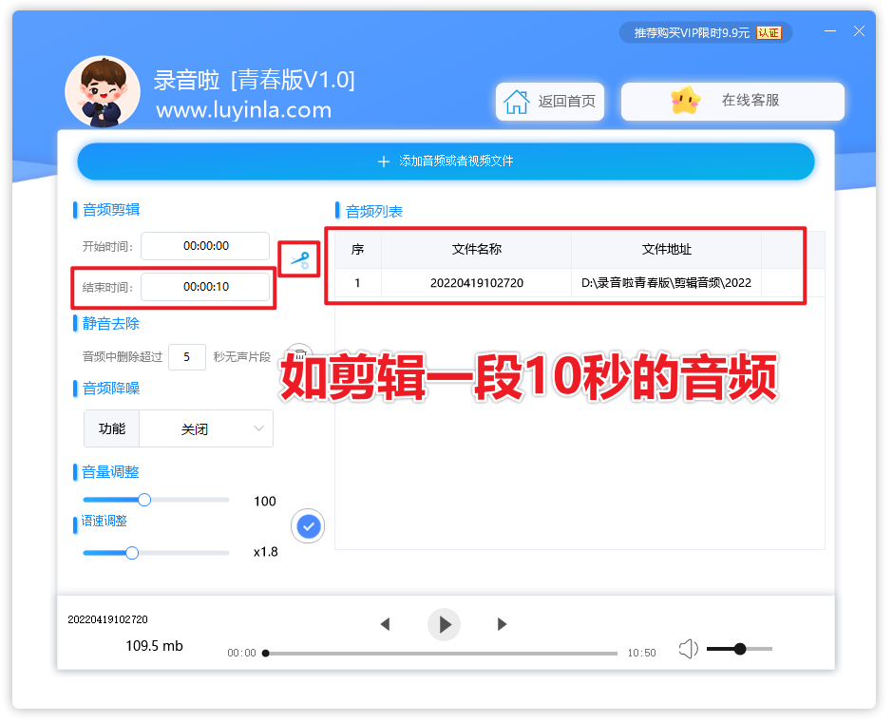The image size is (893, 722).
Task: Click the 音频剪辑 section heading
Action: coord(111,210)
